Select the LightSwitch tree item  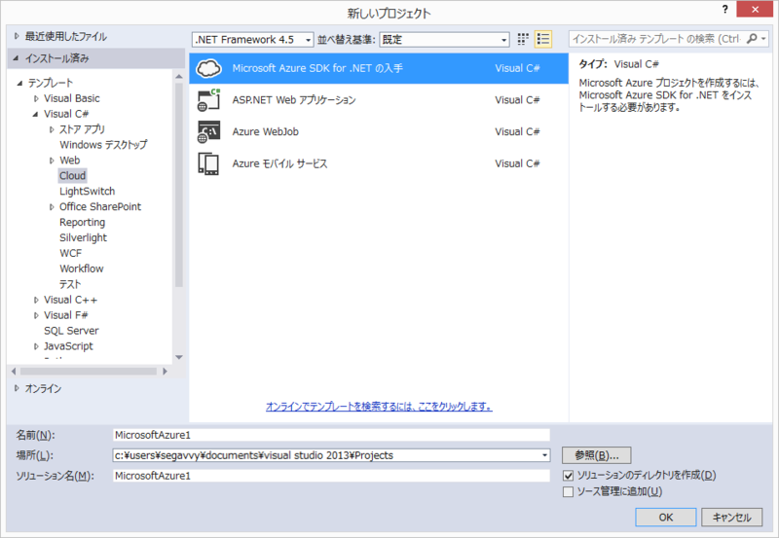coord(87,191)
